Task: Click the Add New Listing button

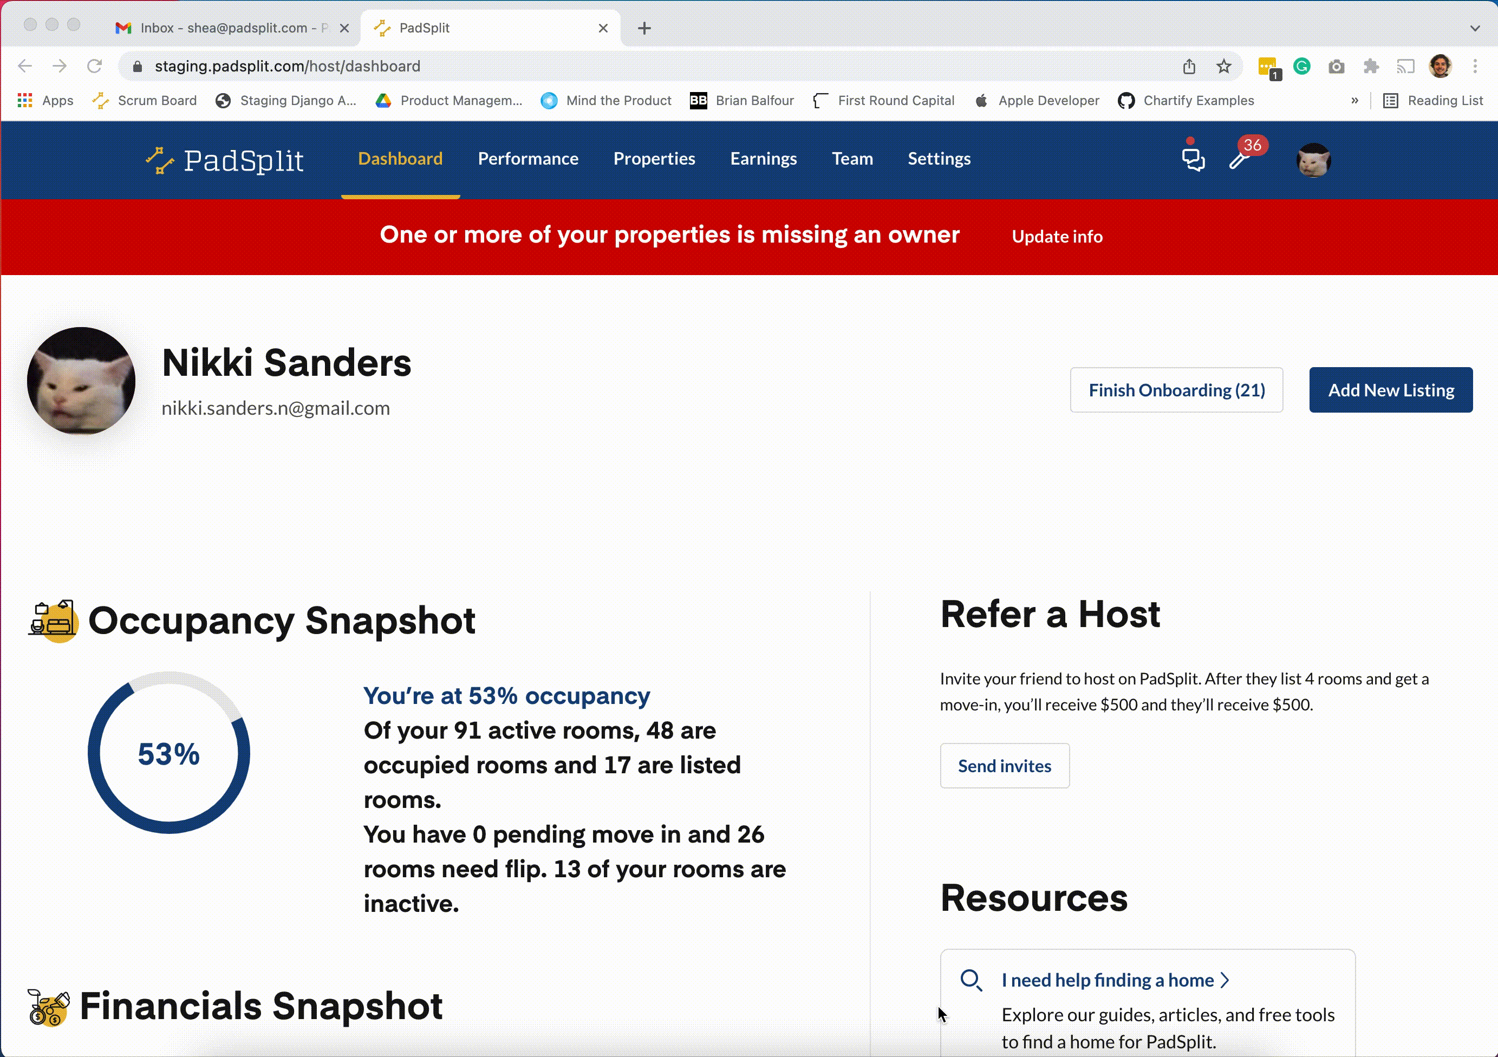Action: point(1392,390)
